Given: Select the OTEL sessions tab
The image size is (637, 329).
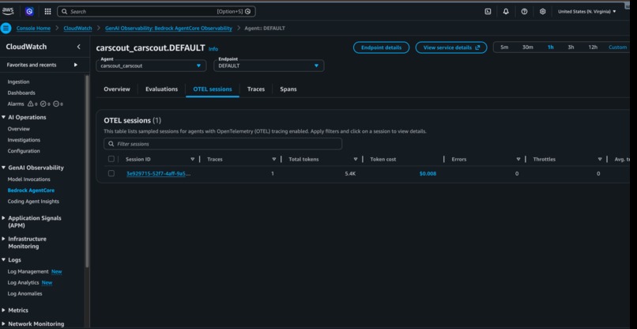Looking at the screenshot, I should (x=213, y=89).
